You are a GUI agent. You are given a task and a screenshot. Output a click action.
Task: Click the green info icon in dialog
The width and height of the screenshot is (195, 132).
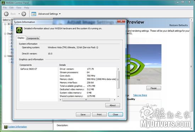click(x=19, y=30)
